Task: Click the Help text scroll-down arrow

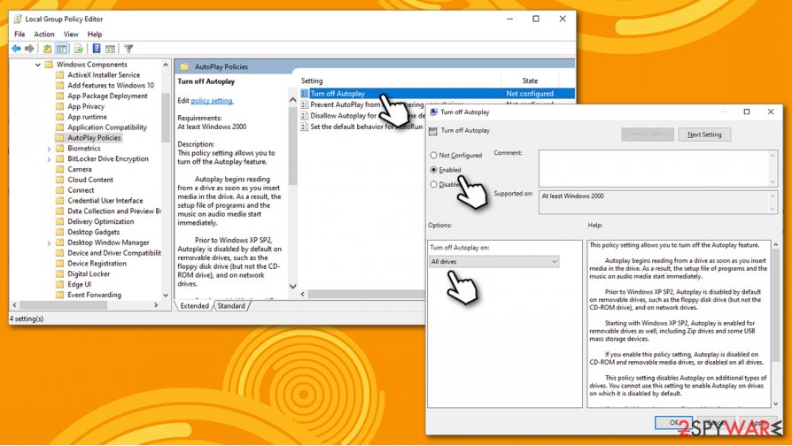Action: coord(776,404)
